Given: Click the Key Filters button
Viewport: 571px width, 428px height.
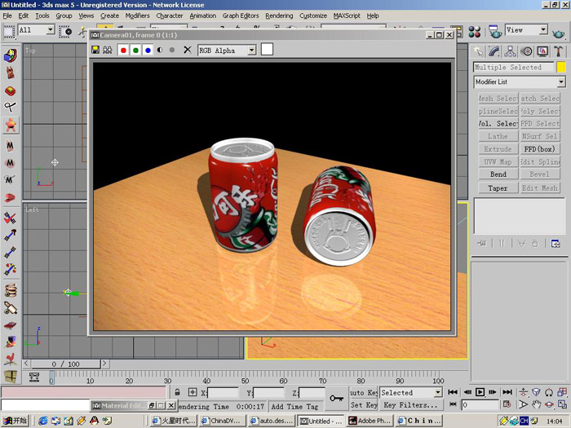Looking at the screenshot, I should coord(411,404).
